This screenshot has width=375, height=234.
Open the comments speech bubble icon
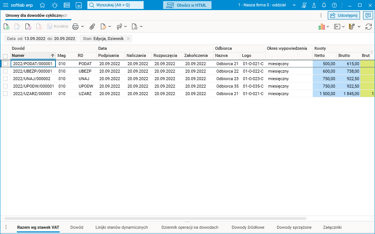pos(368,15)
